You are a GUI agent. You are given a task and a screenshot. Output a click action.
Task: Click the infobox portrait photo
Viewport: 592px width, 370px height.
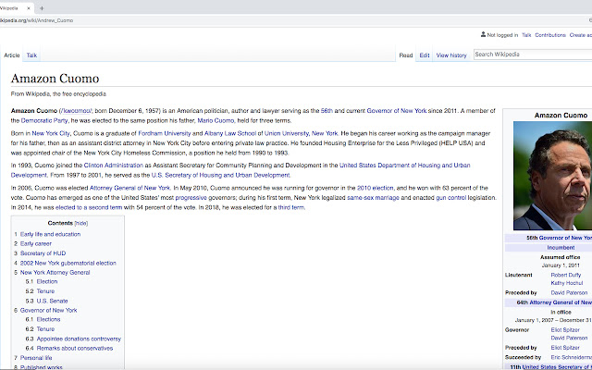(553, 176)
